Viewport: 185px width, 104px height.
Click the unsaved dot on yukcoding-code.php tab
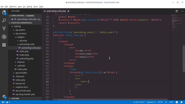click(x=68, y=11)
